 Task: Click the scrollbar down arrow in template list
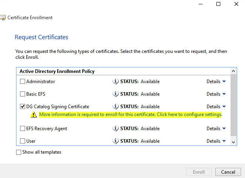234,142
